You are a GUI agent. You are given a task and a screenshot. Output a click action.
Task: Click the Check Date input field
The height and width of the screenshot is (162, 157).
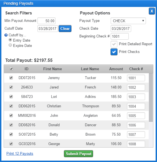click(x=121, y=29)
